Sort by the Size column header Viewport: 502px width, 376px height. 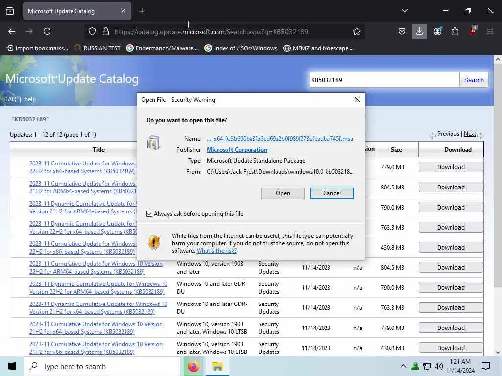click(x=396, y=150)
